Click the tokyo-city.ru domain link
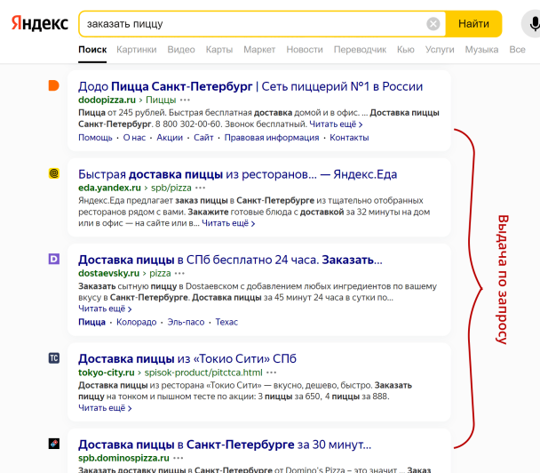 tap(107, 373)
